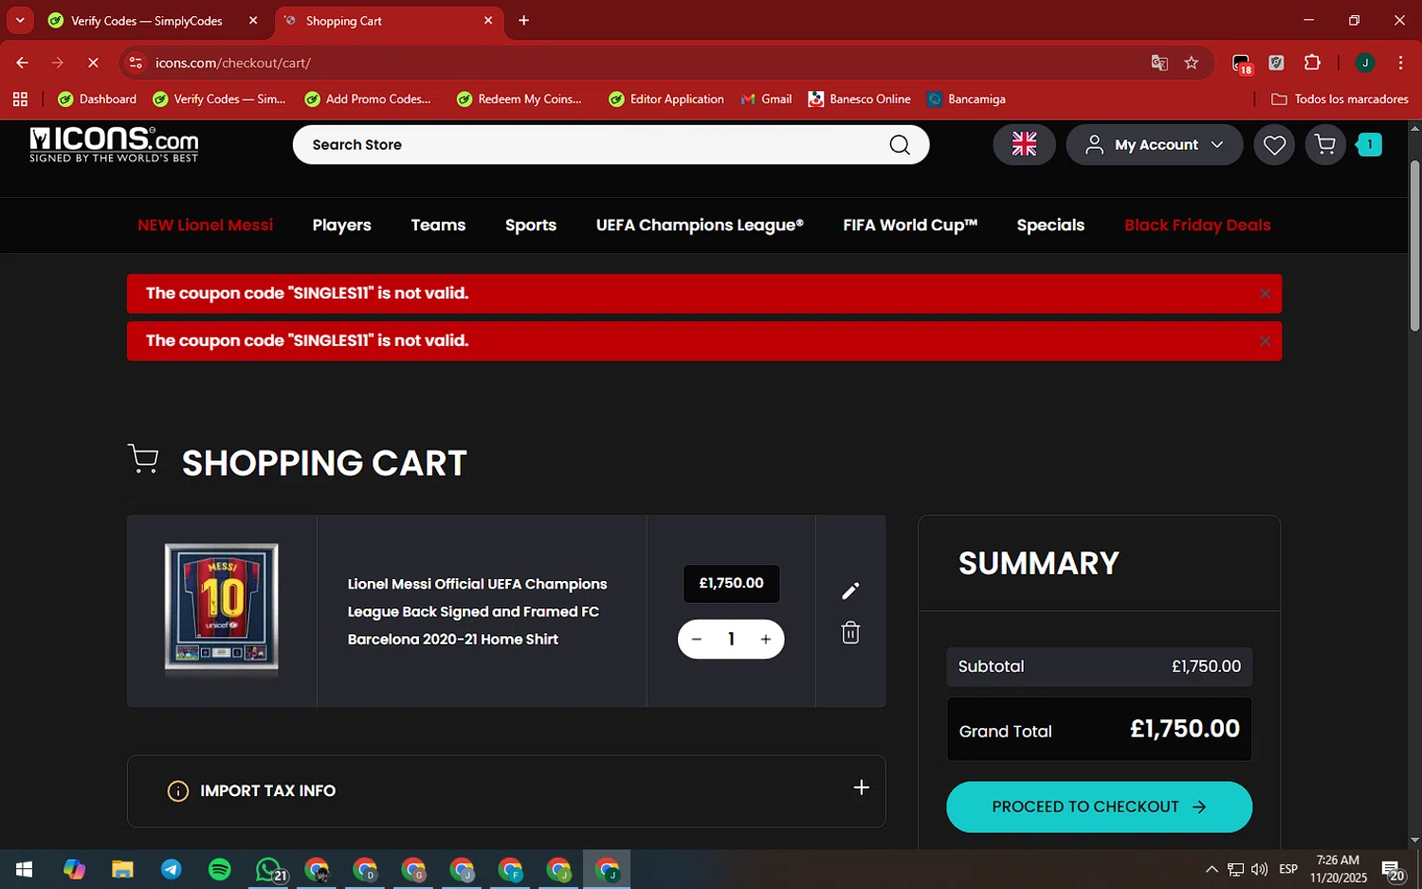
Task: Click the page vertical scrollbar
Action: [1414, 246]
